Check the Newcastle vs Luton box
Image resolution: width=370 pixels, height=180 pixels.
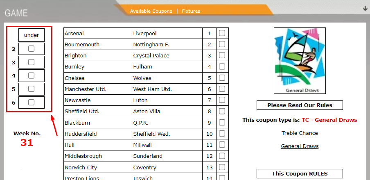pyautogui.click(x=222, y=100)
